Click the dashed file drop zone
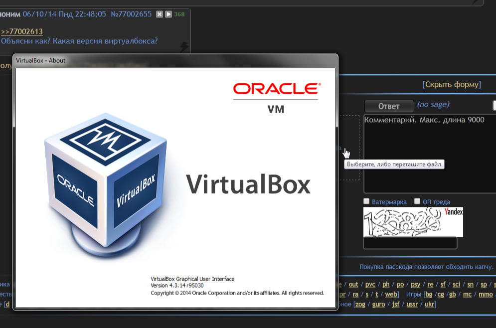This screenshot has width=496, height=328. pos(349,148)
